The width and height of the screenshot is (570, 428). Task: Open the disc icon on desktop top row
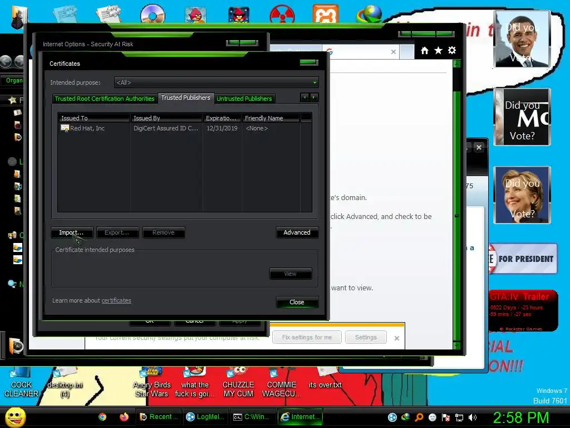[153, 14]
